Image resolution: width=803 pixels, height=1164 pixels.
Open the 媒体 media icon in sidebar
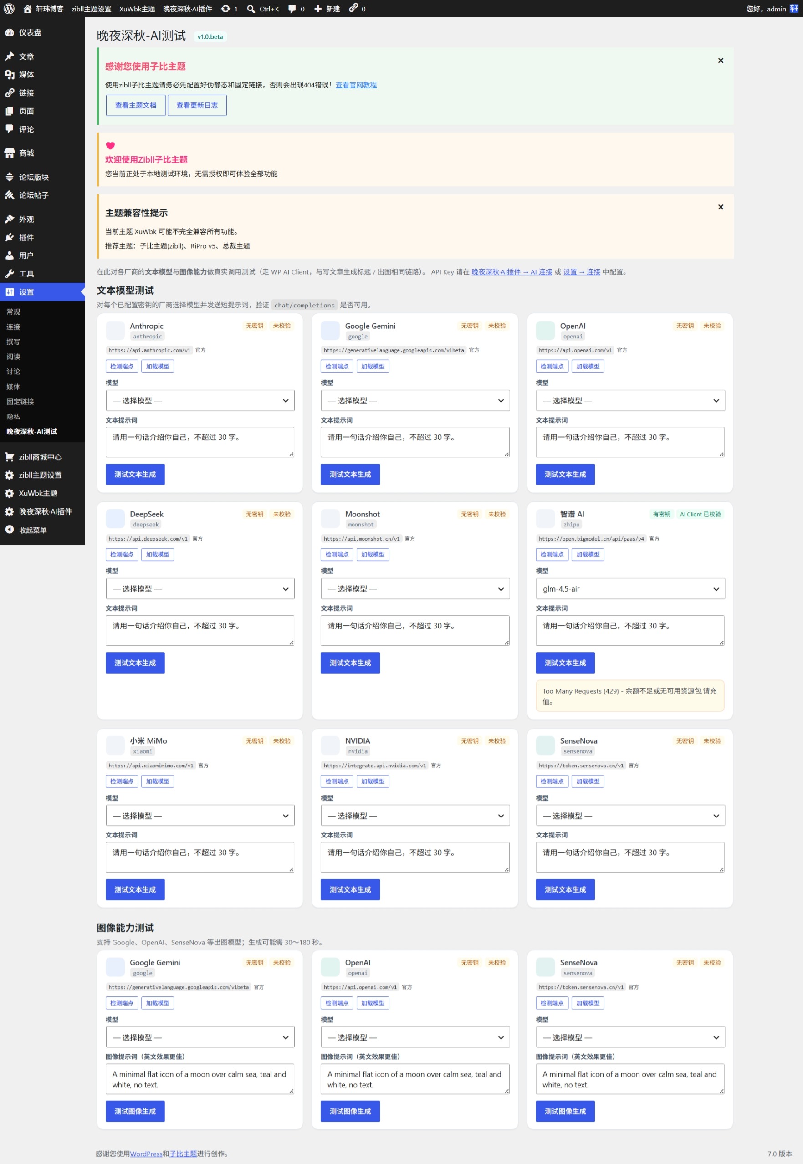pos(10,74)
